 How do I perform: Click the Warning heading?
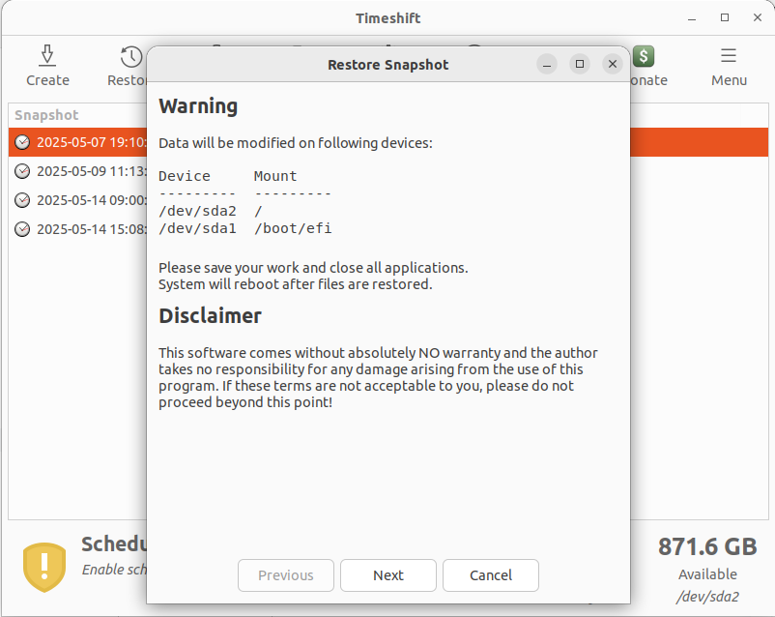198,106
